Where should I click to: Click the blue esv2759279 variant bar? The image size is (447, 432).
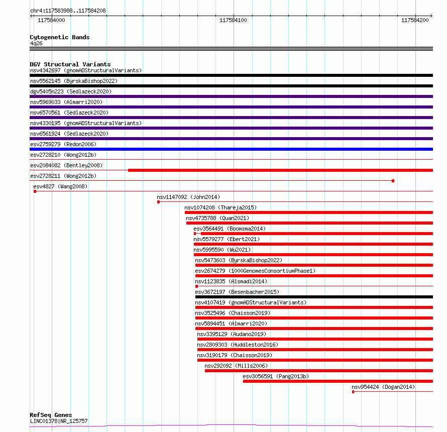[231, 149]
